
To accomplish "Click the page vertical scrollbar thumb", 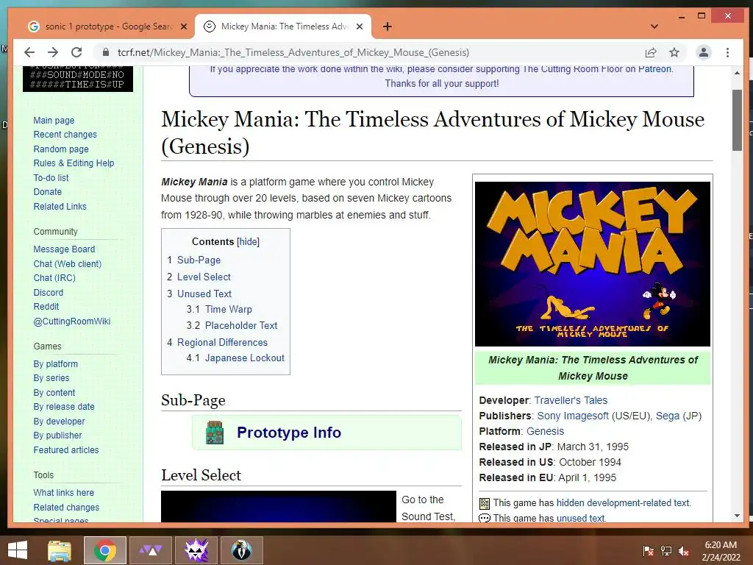I will click(737, 120).
